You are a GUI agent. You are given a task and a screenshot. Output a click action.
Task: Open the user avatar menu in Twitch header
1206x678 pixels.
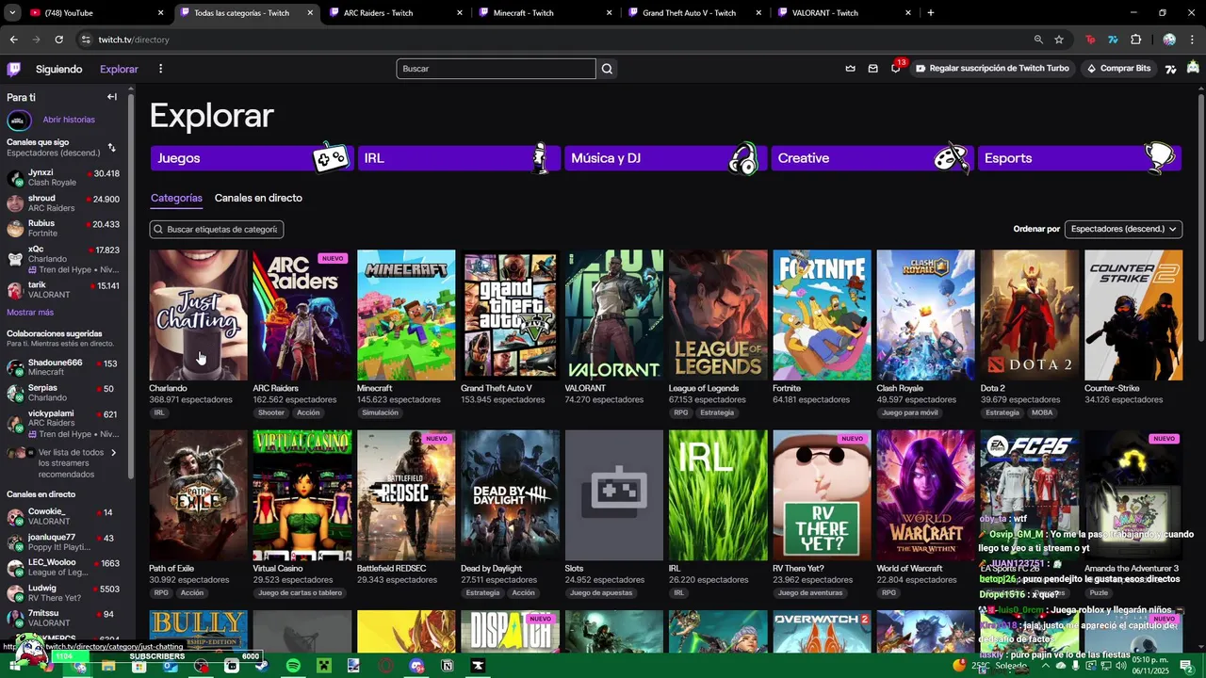pyautogui.click(x=1193, y=68)
